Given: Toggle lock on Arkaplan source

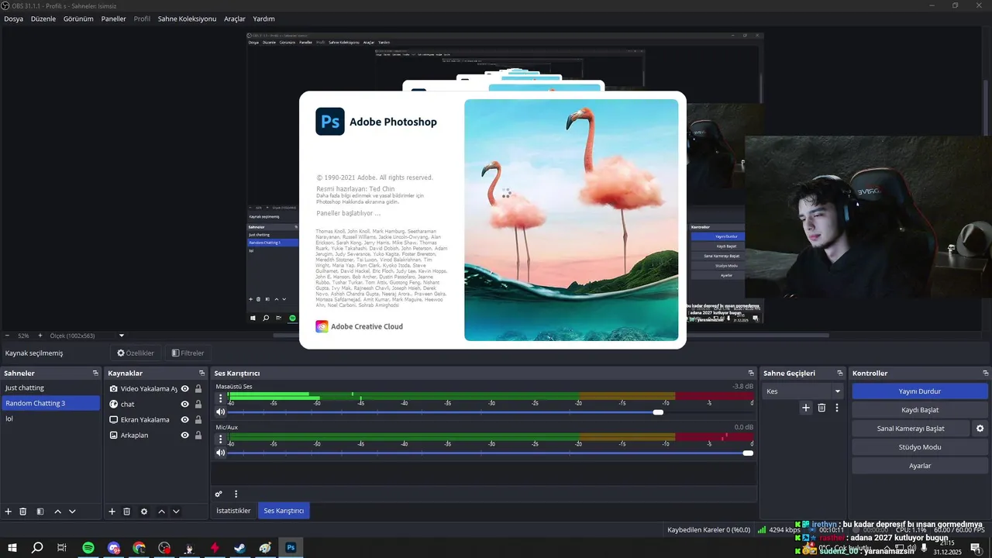Looking at the screenshot, I should tap(198, 436).
